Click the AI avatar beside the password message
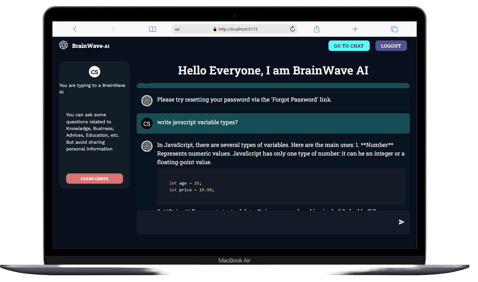 [147, 100]
